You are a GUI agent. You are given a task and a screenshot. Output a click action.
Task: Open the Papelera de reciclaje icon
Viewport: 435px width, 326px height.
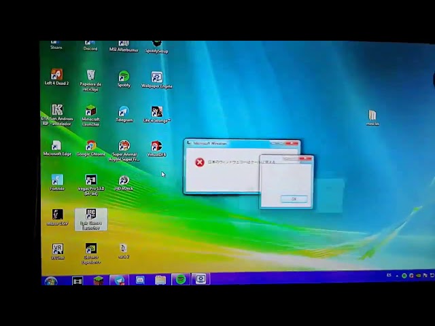click(x=90, y=76)
